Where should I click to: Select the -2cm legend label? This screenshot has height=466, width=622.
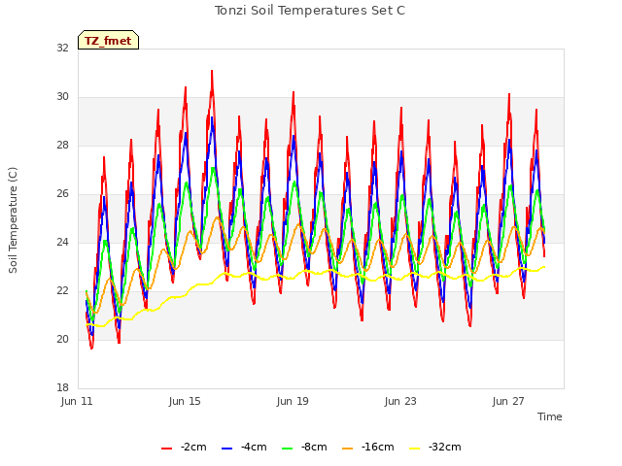click(x=193, y=447)
